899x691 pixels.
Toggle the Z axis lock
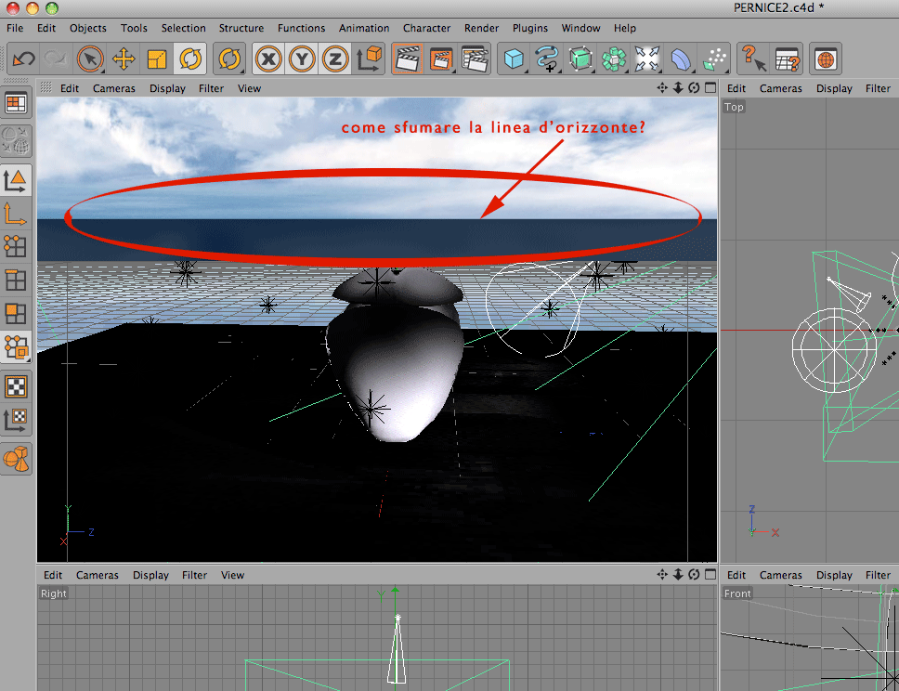335,59
